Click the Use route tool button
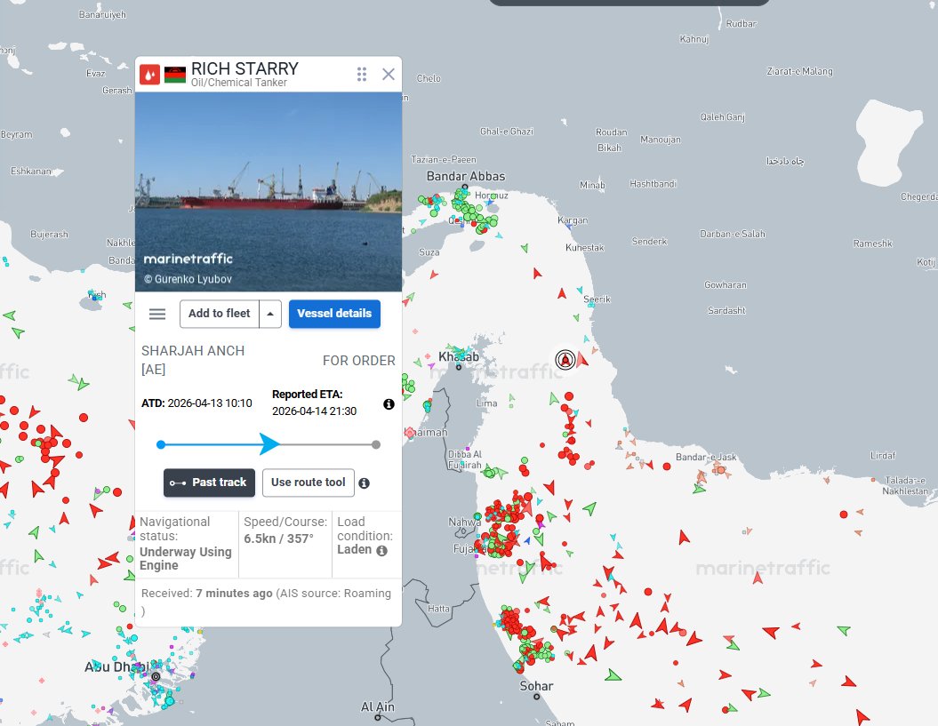 pyautogui.click(x=309, y=483)
